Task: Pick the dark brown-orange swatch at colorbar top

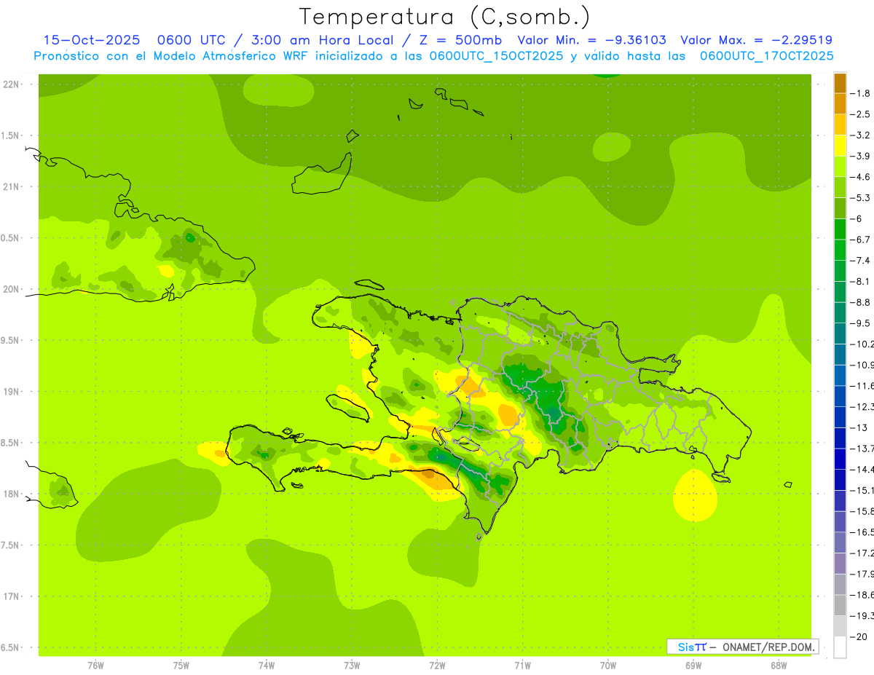Action: (840, 83)
